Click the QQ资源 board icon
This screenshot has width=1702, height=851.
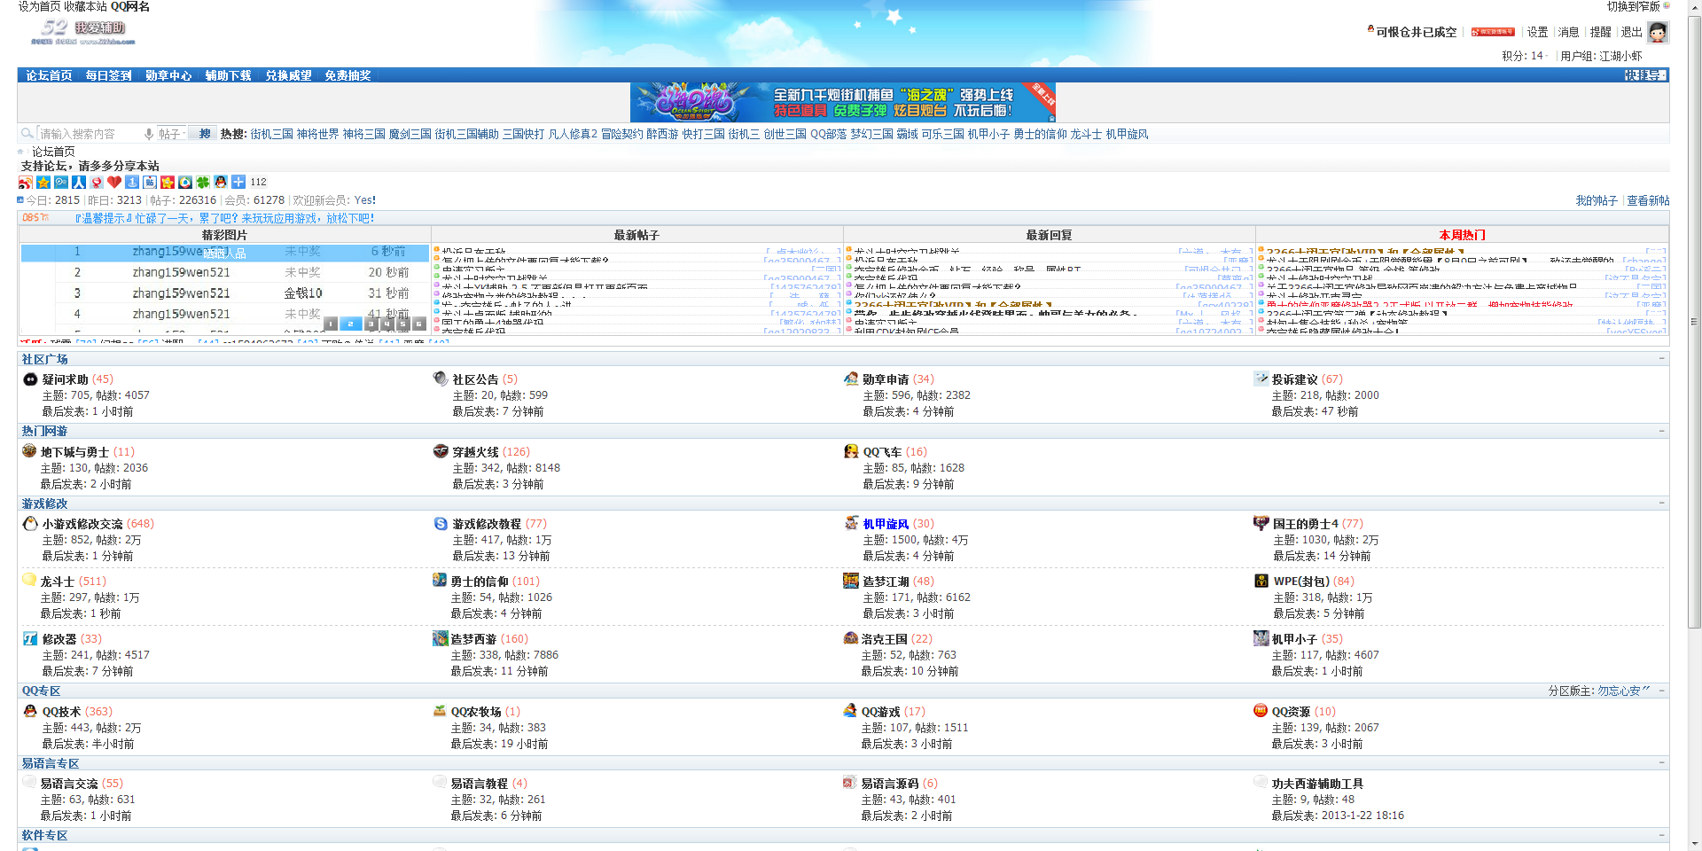click(x=1261, y=710)
